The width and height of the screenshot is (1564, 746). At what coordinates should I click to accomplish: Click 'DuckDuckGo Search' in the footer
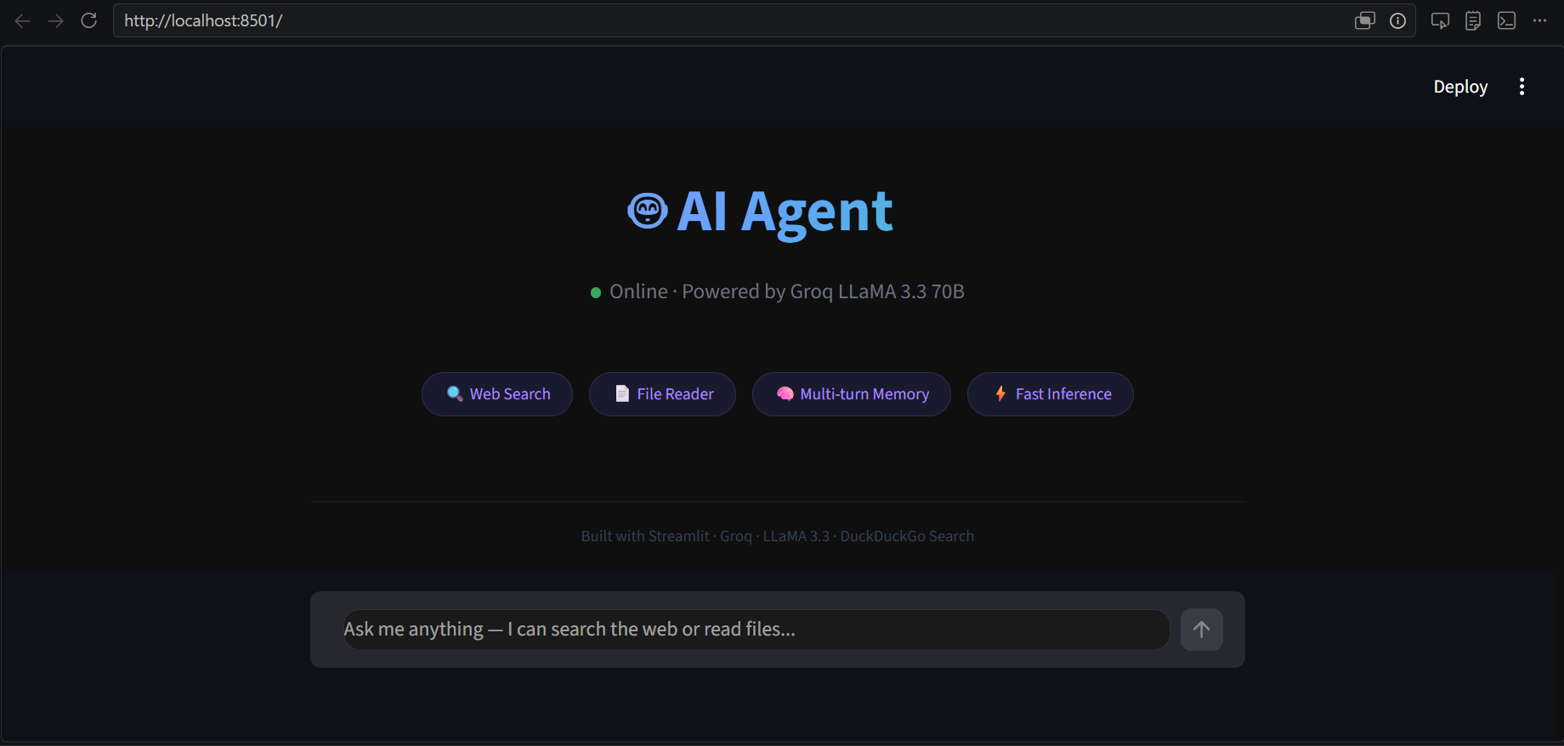pyautogui.click(x=907, y=536)
